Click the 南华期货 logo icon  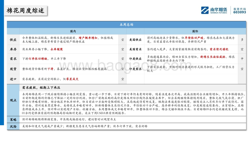pyautogui.click(x=205, y=10)
